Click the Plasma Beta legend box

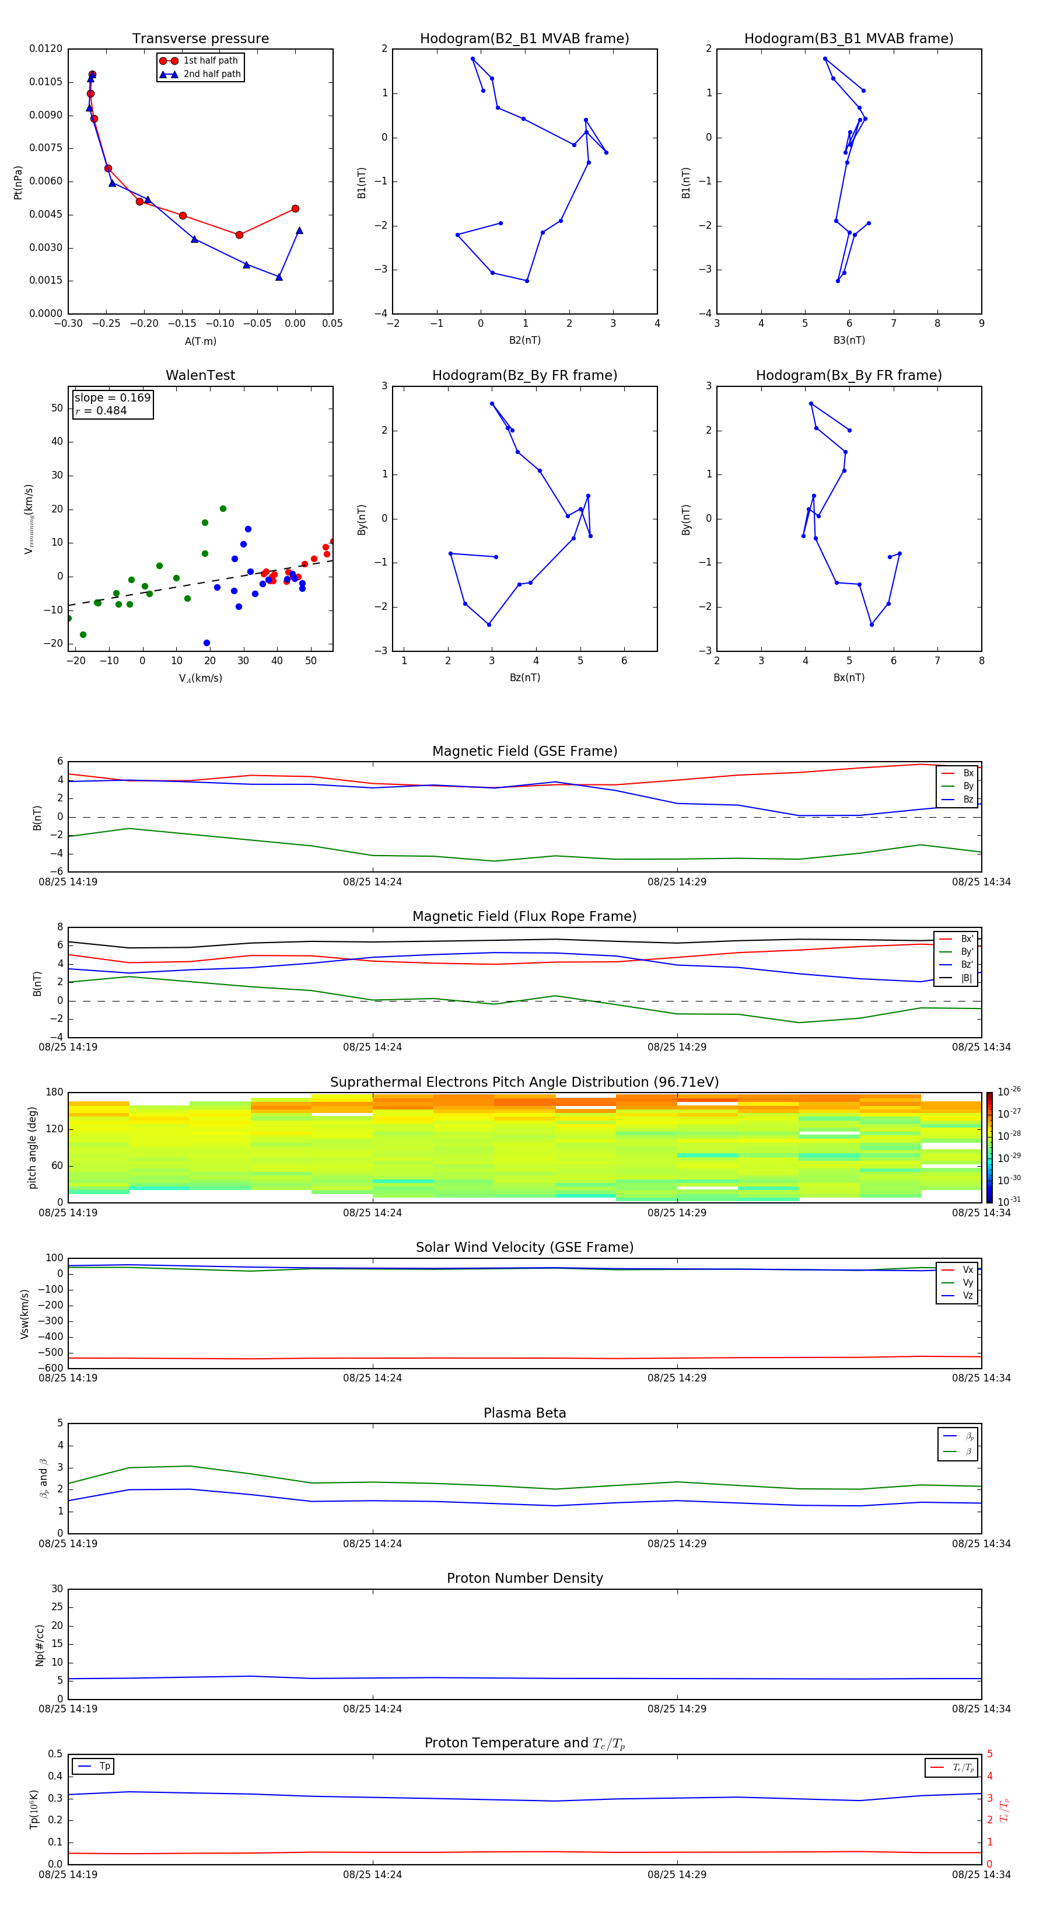(x=957, y=1444)
